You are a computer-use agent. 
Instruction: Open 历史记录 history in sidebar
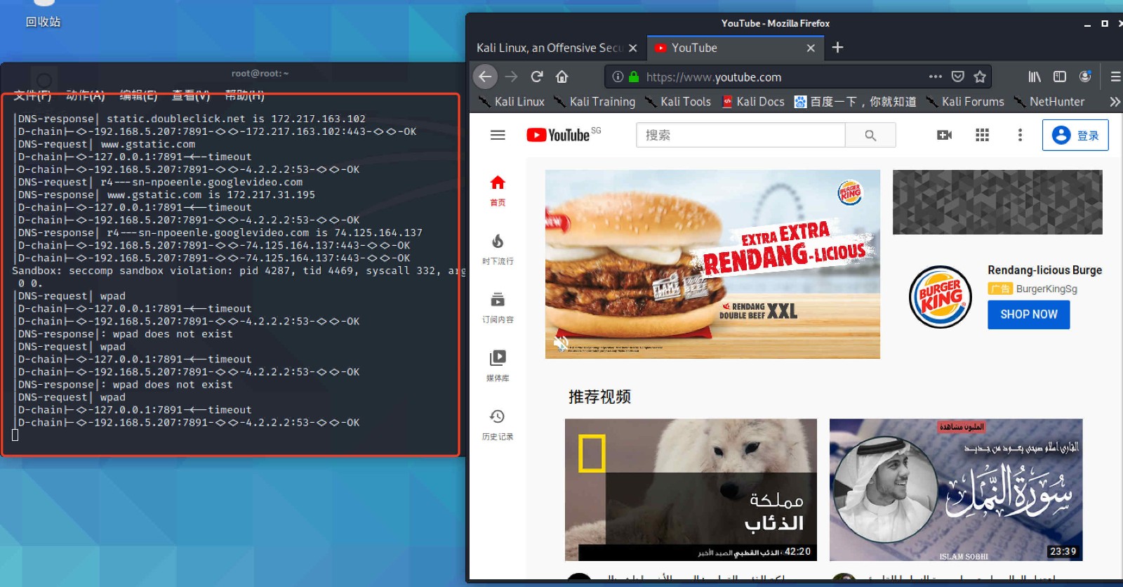pyautogui.click(x=498, y=425)
